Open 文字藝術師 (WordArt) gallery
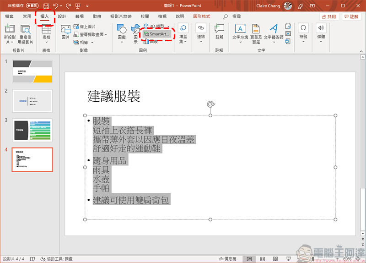Viewport: 366px width, 263px height. 274,34
